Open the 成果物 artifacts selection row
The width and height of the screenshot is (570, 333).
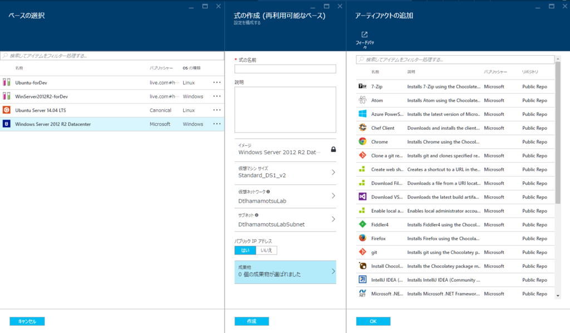[x=286, y=272]
